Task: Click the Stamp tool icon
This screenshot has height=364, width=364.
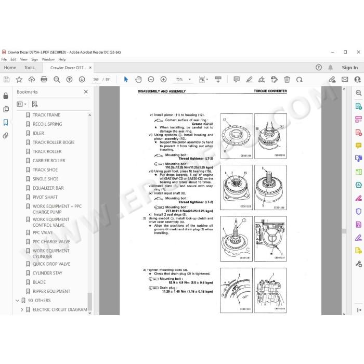Action: pos(274,80)
